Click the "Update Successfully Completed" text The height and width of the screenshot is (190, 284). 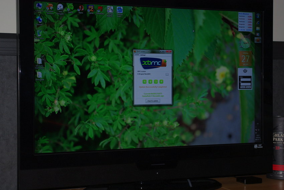pos(153,87)
